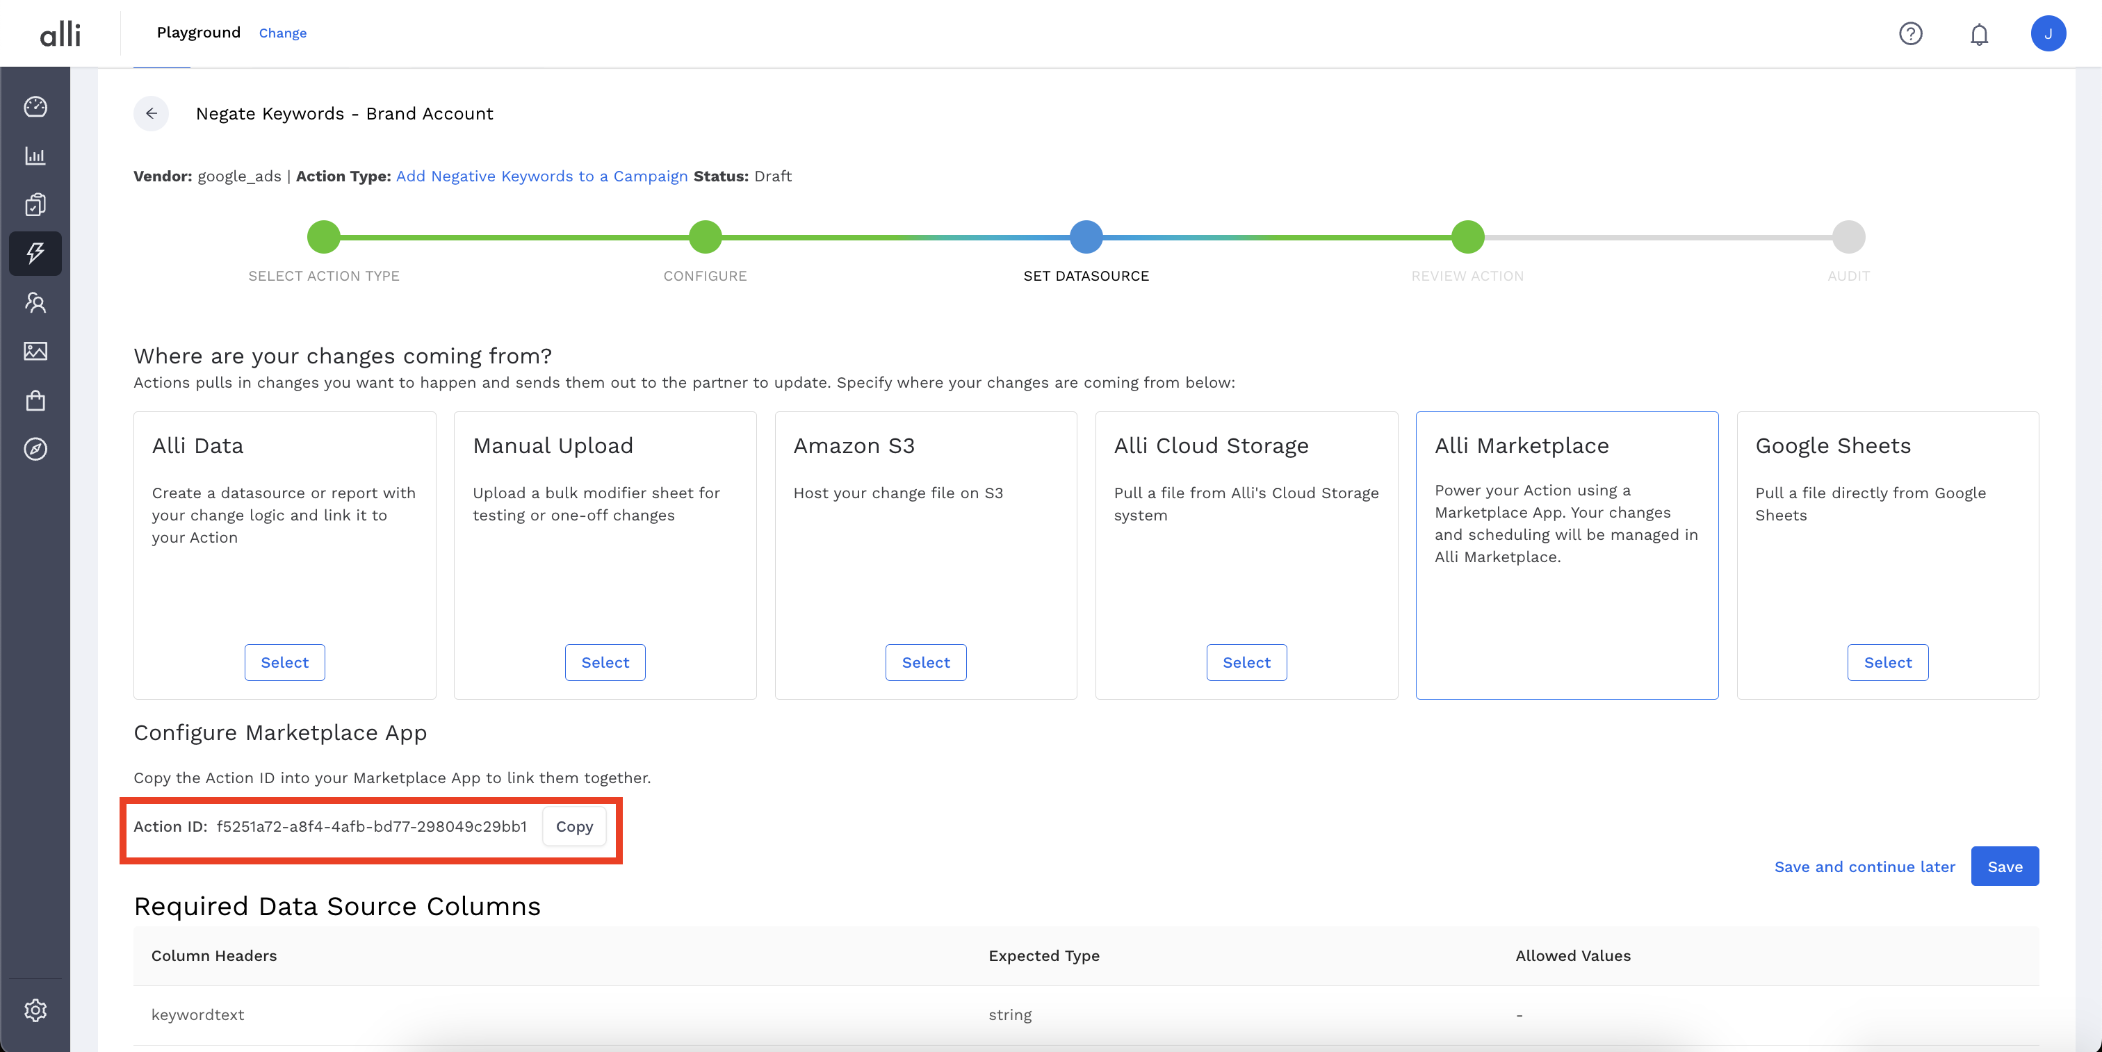
Task: Open the bar chart reports icon
Action: 35,156
